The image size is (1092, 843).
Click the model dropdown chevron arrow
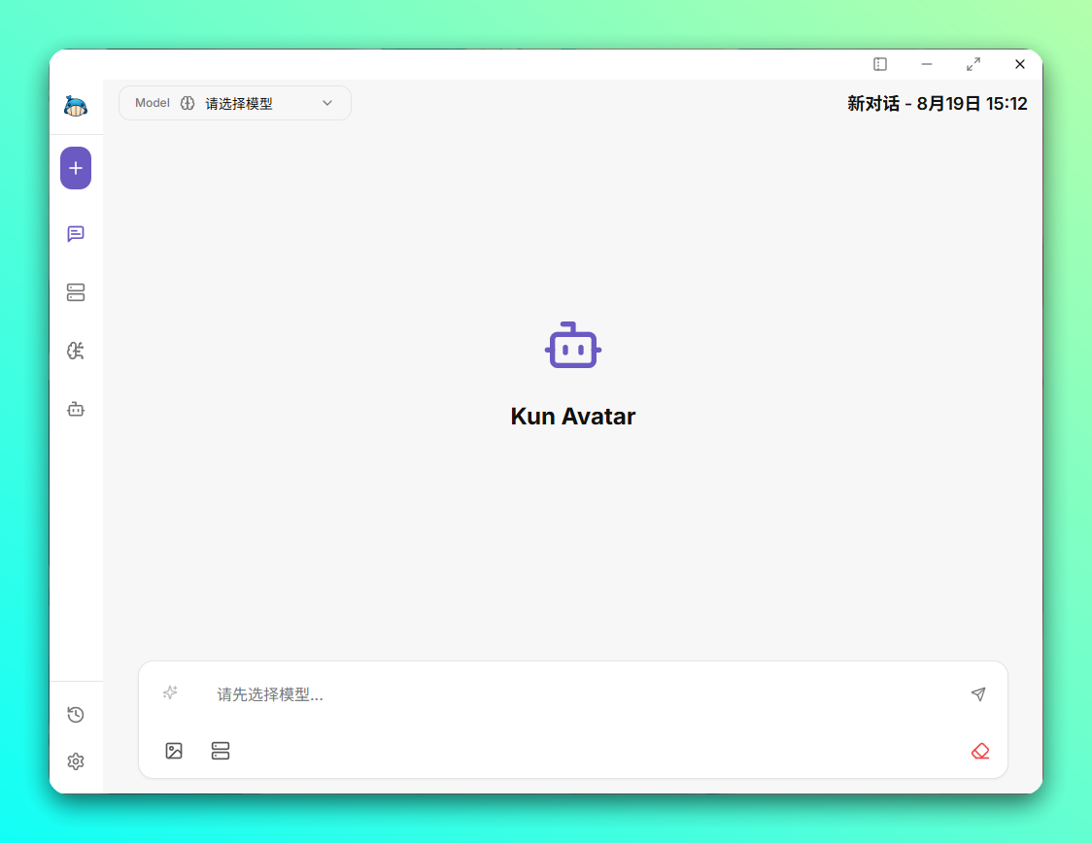(x=327, y=103)
